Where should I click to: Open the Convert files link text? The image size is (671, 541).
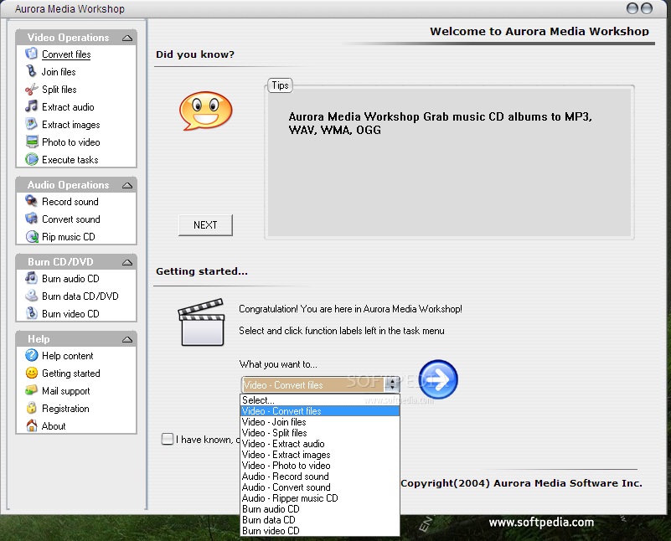(66, 54)
